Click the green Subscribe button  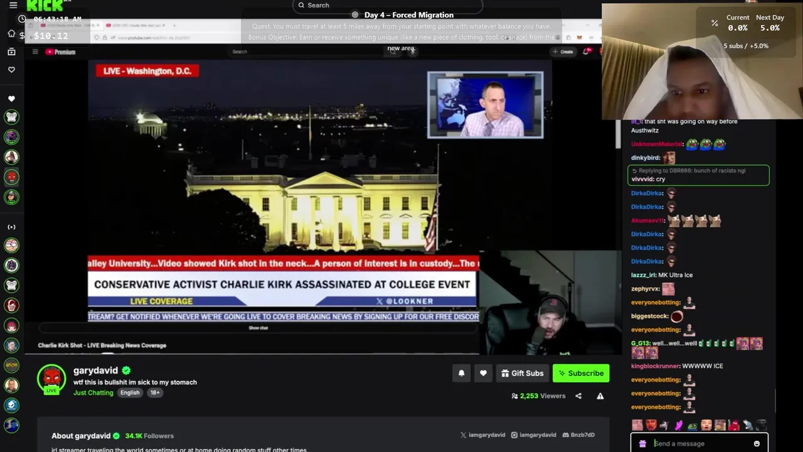pos(581,373)
